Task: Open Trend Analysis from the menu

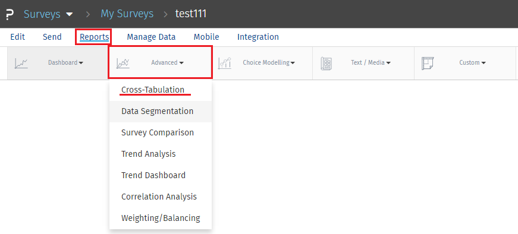Action: pyautogui.click(x=161, y=154)
